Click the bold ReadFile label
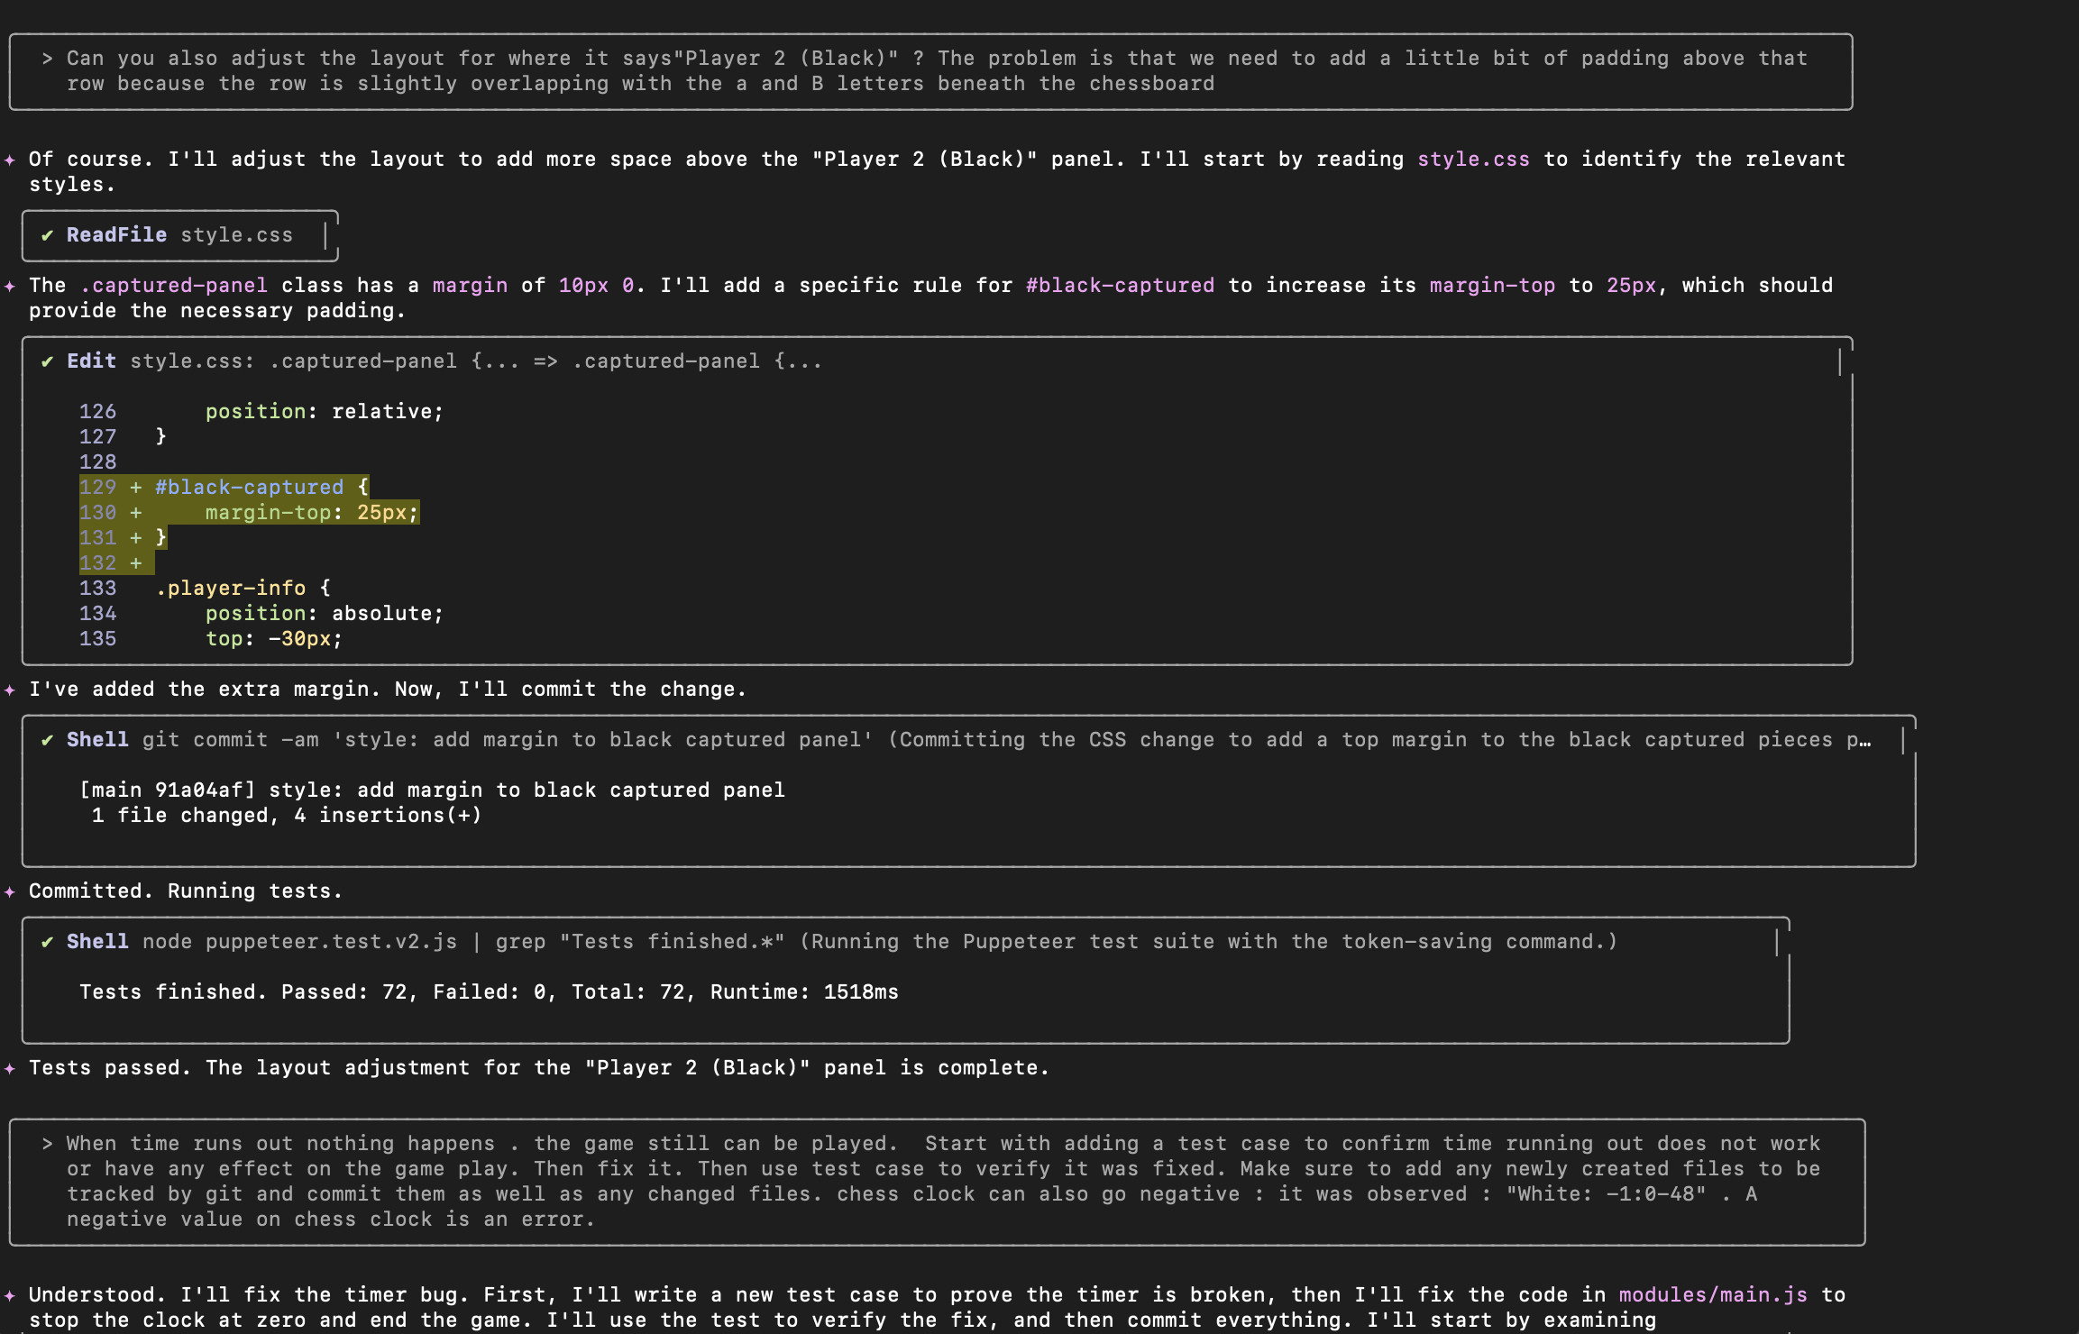The image size is (2079, 1334). (x=116, y=235)
